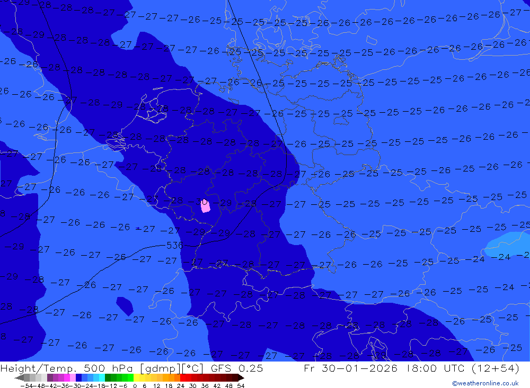The width and height of the screenshot is (530, 388).
Task: Select the cyan swatch in the temperature legend
Action: click(x=102, y=377)
